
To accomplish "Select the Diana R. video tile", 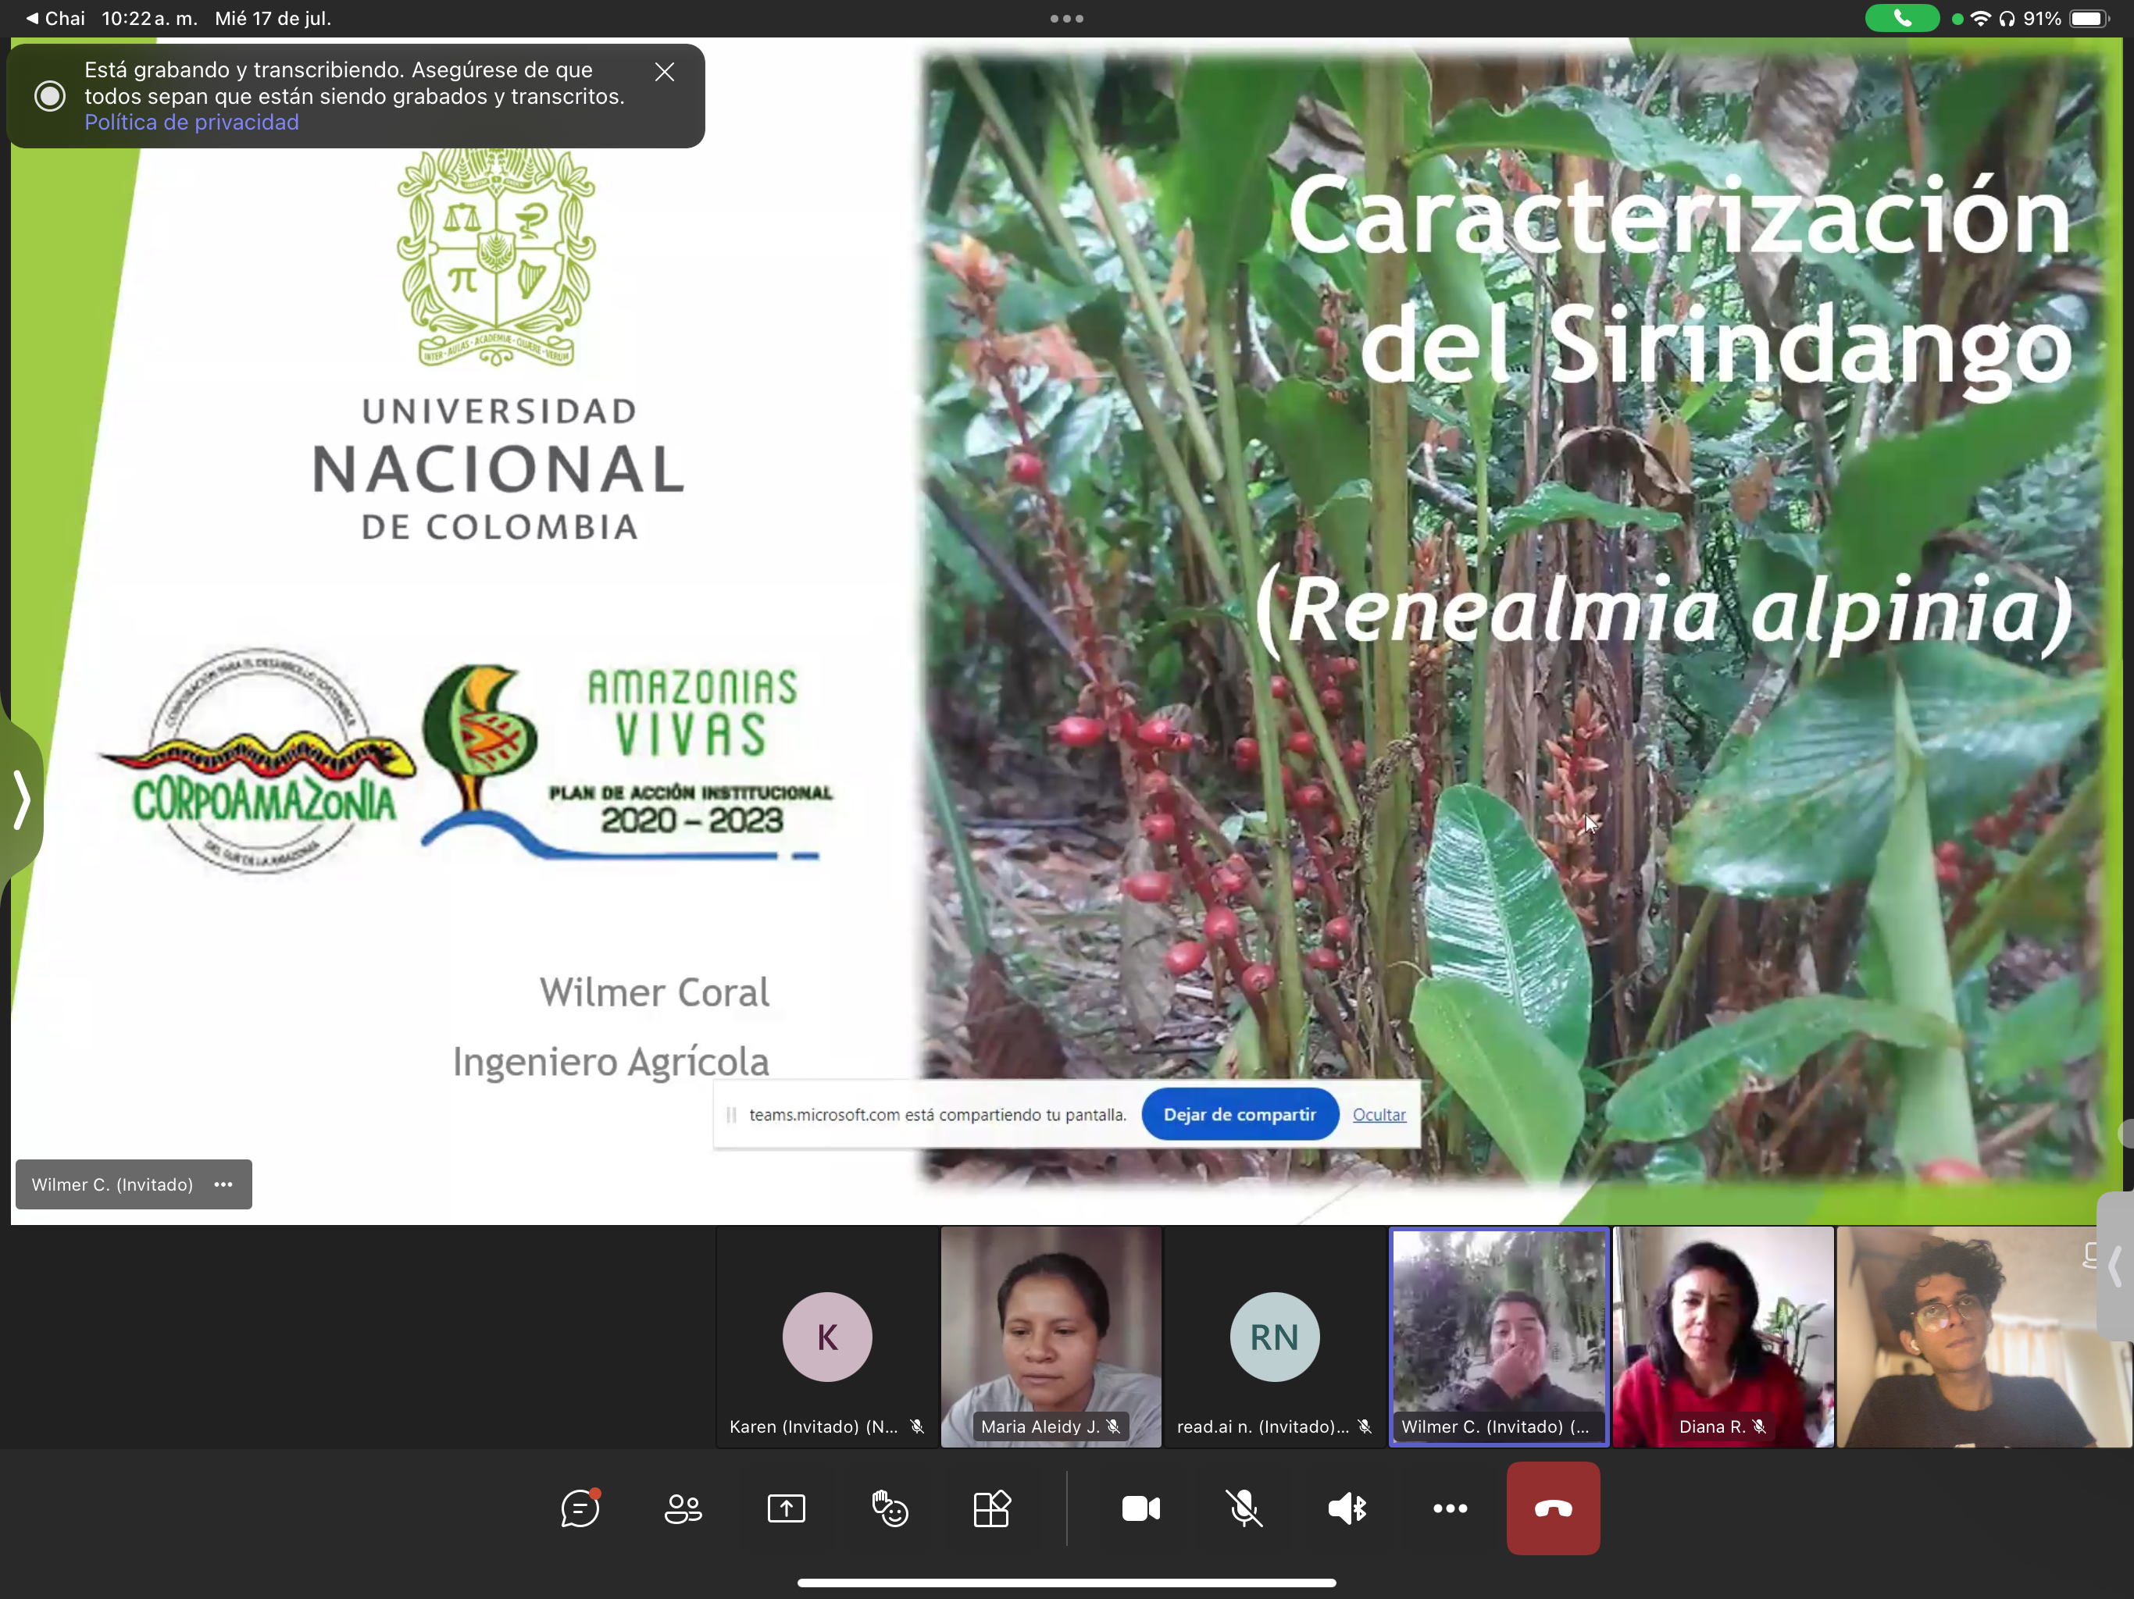I will [1723, 1336].
